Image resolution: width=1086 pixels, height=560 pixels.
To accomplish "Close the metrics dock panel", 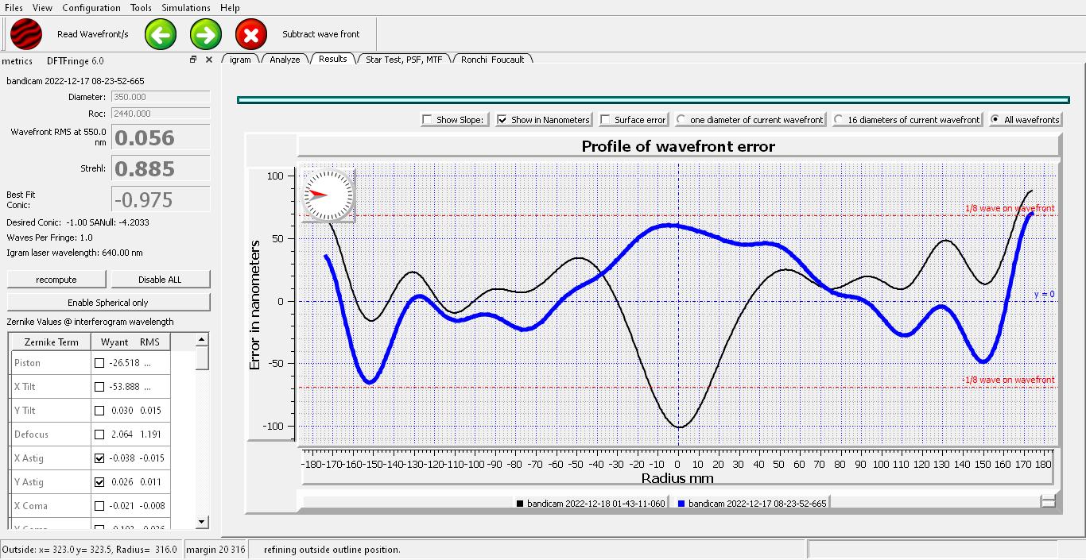I will 209,60.
